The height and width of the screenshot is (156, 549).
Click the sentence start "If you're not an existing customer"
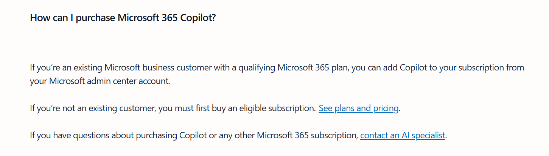pyautogui.click(x=93, y=109)
